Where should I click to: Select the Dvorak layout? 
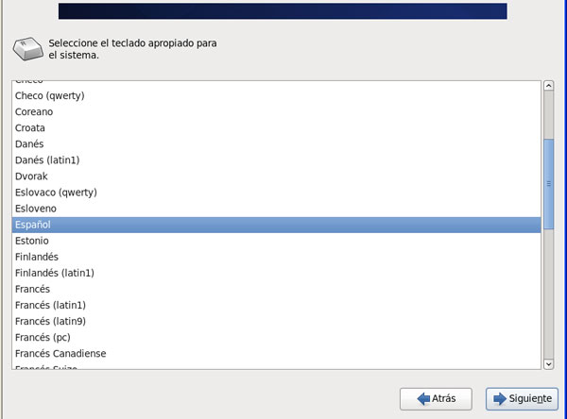(31, 176)
